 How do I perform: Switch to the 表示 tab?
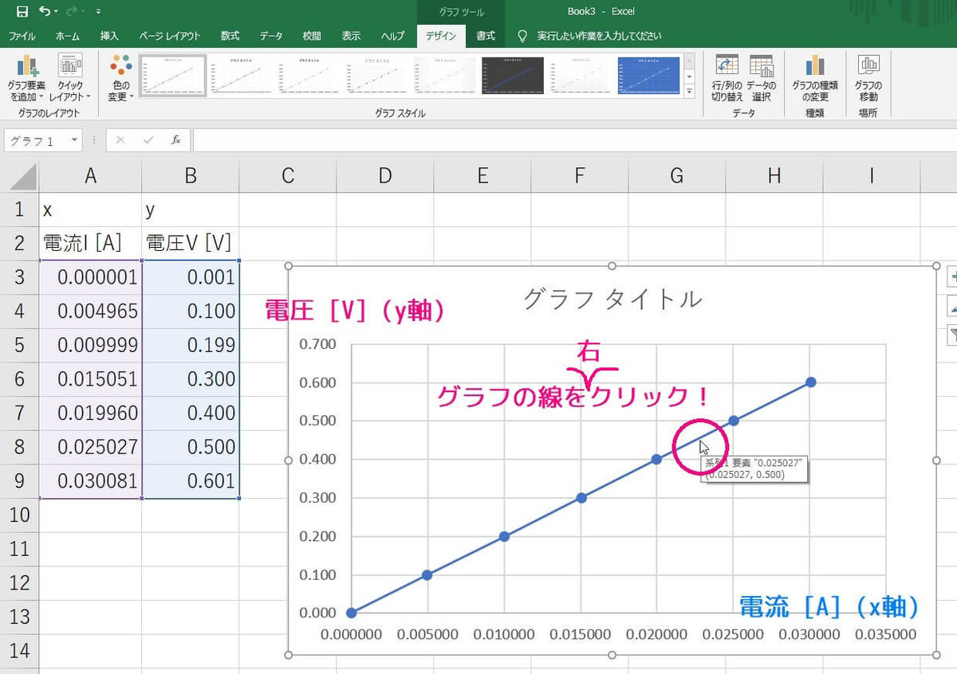(351, 36)
